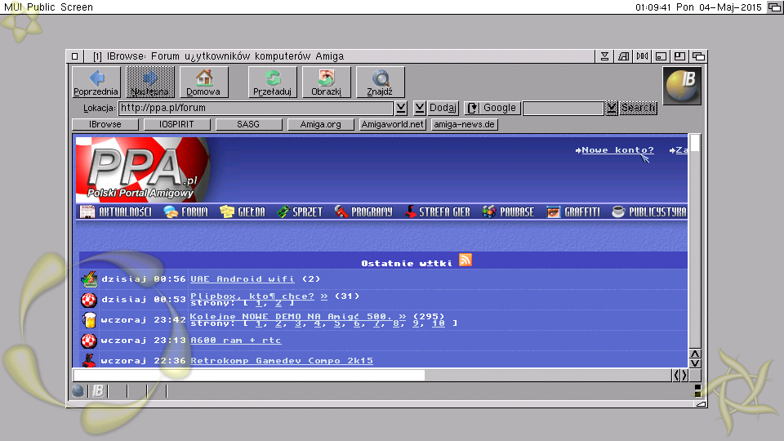Click the vertical scrollbar knob of the page

point(694,143)
